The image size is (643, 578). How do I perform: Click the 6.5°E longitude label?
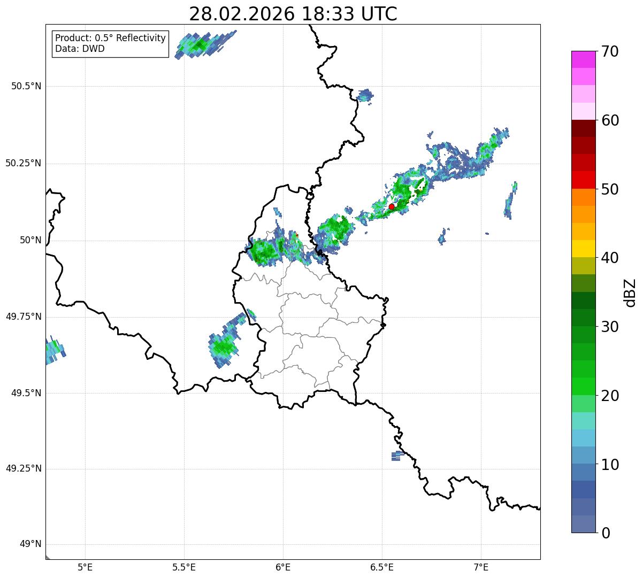(382, 567)
